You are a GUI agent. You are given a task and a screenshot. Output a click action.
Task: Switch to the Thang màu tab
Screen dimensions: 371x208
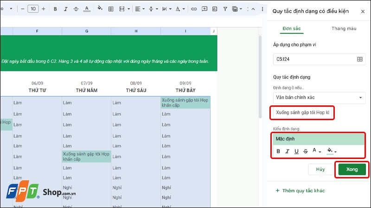[x=344, y=29]
